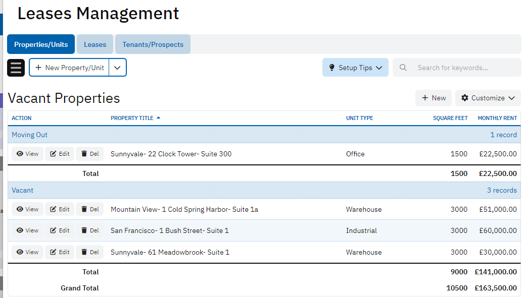Collapse the Moving Out group header
The height and width of the screenshot is (298, 523).
[30, 135]
